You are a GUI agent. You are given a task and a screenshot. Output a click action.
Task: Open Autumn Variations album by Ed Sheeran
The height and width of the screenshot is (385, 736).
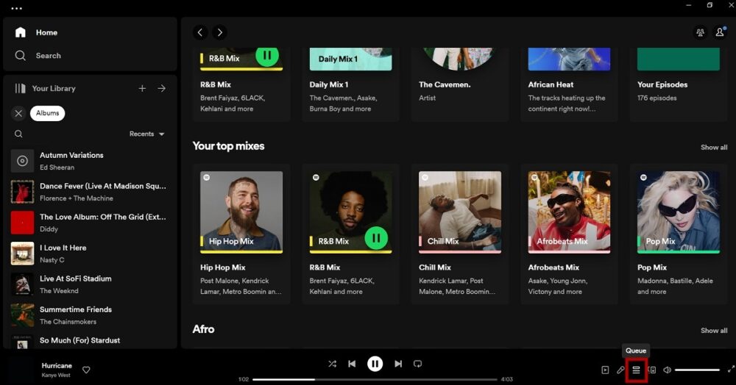[89, 161]
